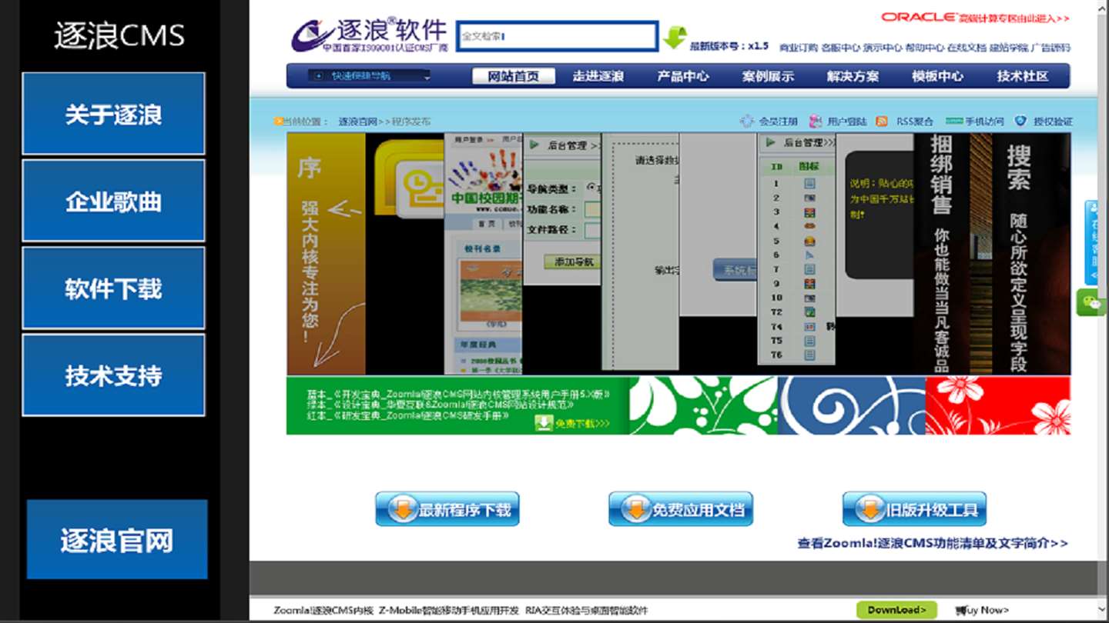Viewport: 1109px width, 623px height.
Task: Click the 序 强大内核 banner panel
Action: 326,254
